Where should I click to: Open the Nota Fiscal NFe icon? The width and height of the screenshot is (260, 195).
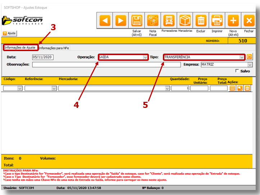(153, 21)
